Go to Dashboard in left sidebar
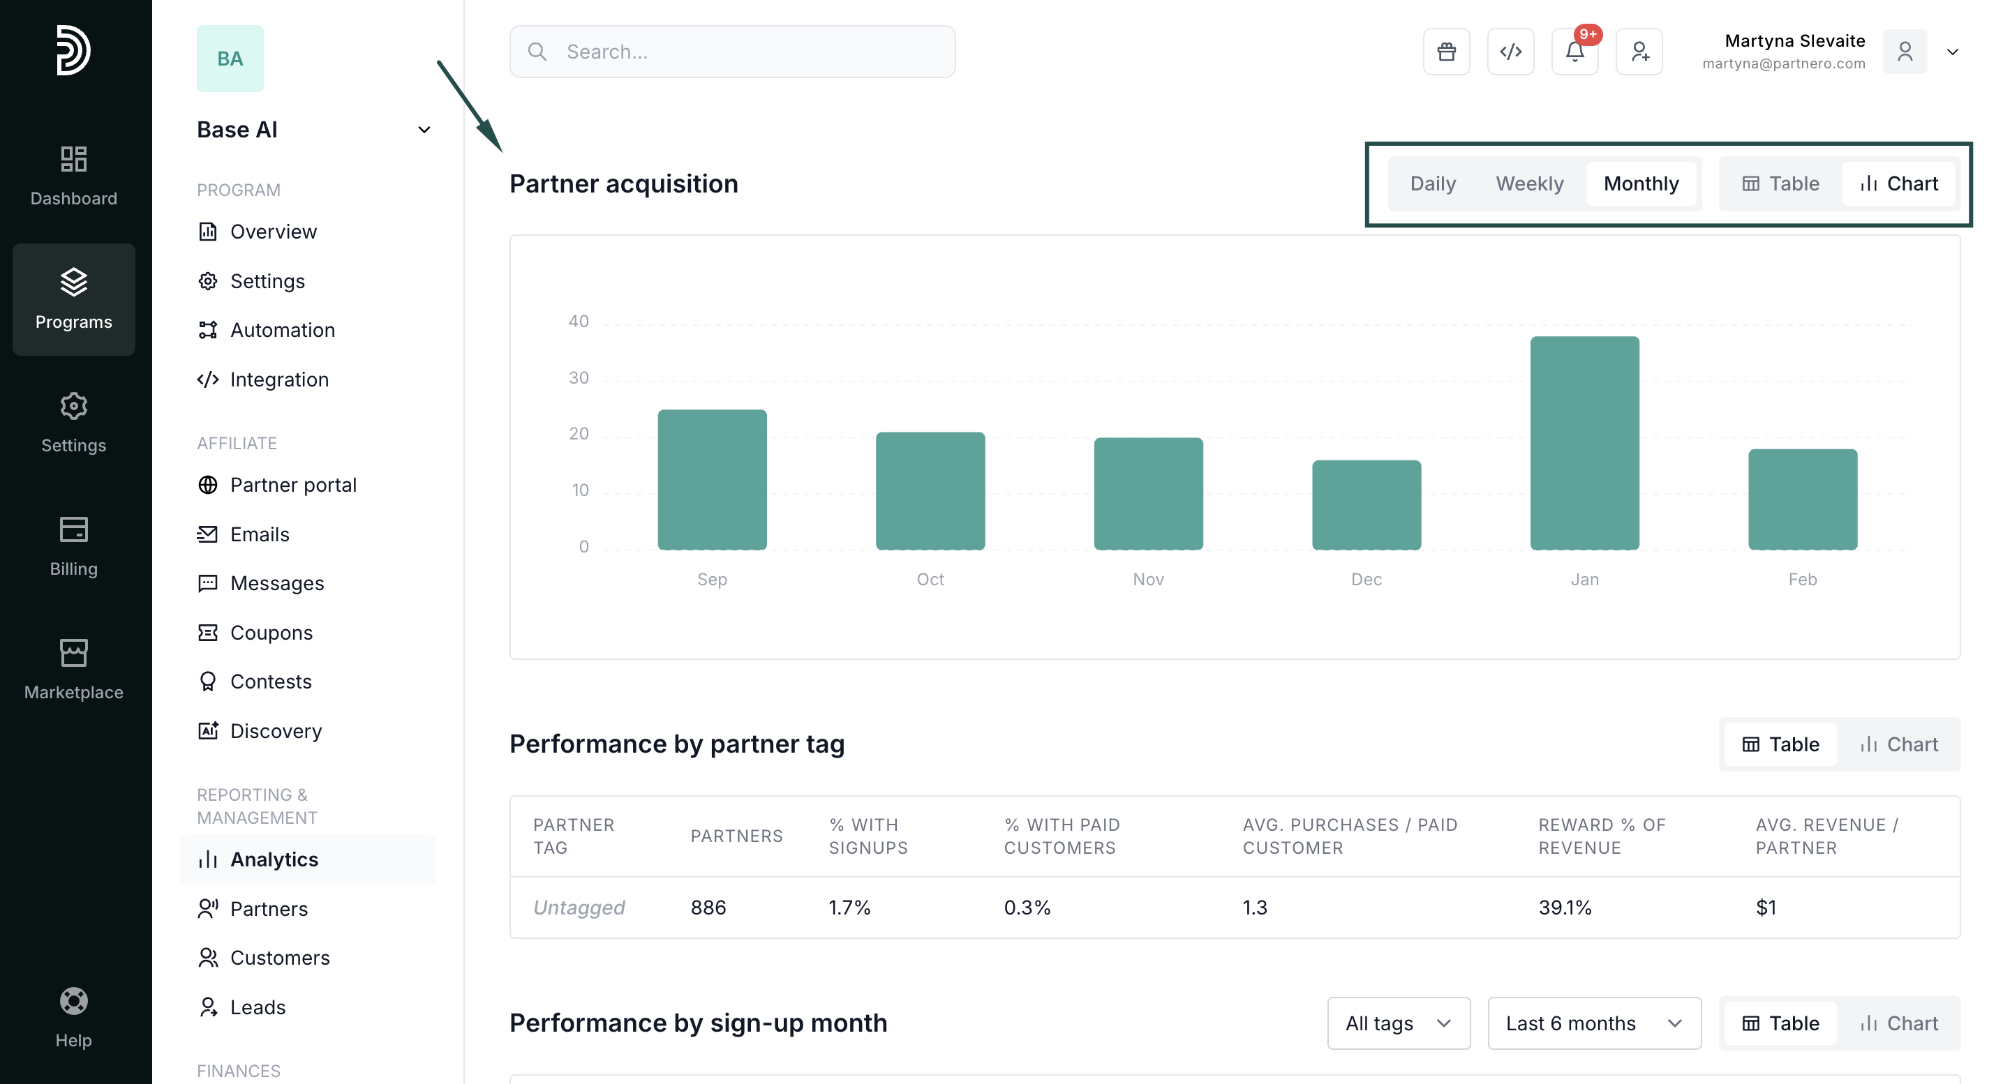This screenshot has height=1084, width=2003. [x=74, y=176]
